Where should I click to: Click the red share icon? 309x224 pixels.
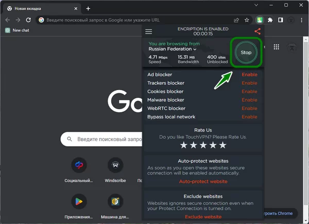coord(257,31)
